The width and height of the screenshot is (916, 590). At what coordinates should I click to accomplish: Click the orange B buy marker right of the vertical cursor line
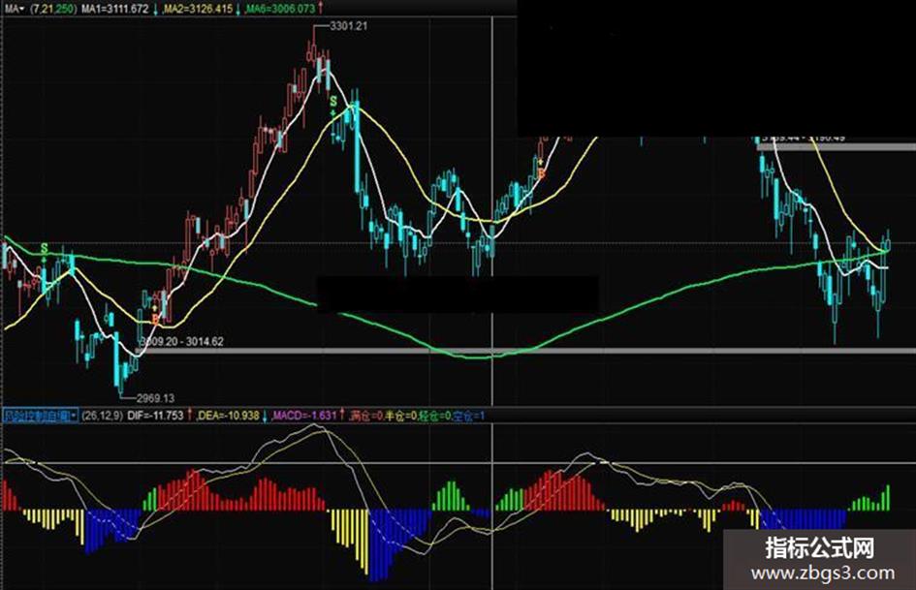click(542, 173)
